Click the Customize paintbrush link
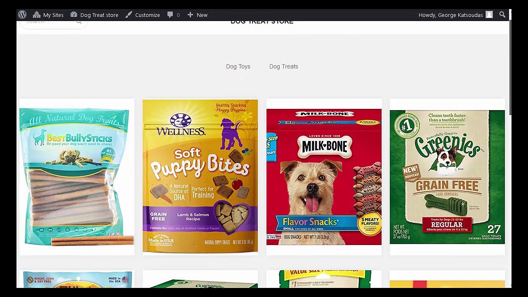This screenshot has height=297, width=528. point(142,15)
